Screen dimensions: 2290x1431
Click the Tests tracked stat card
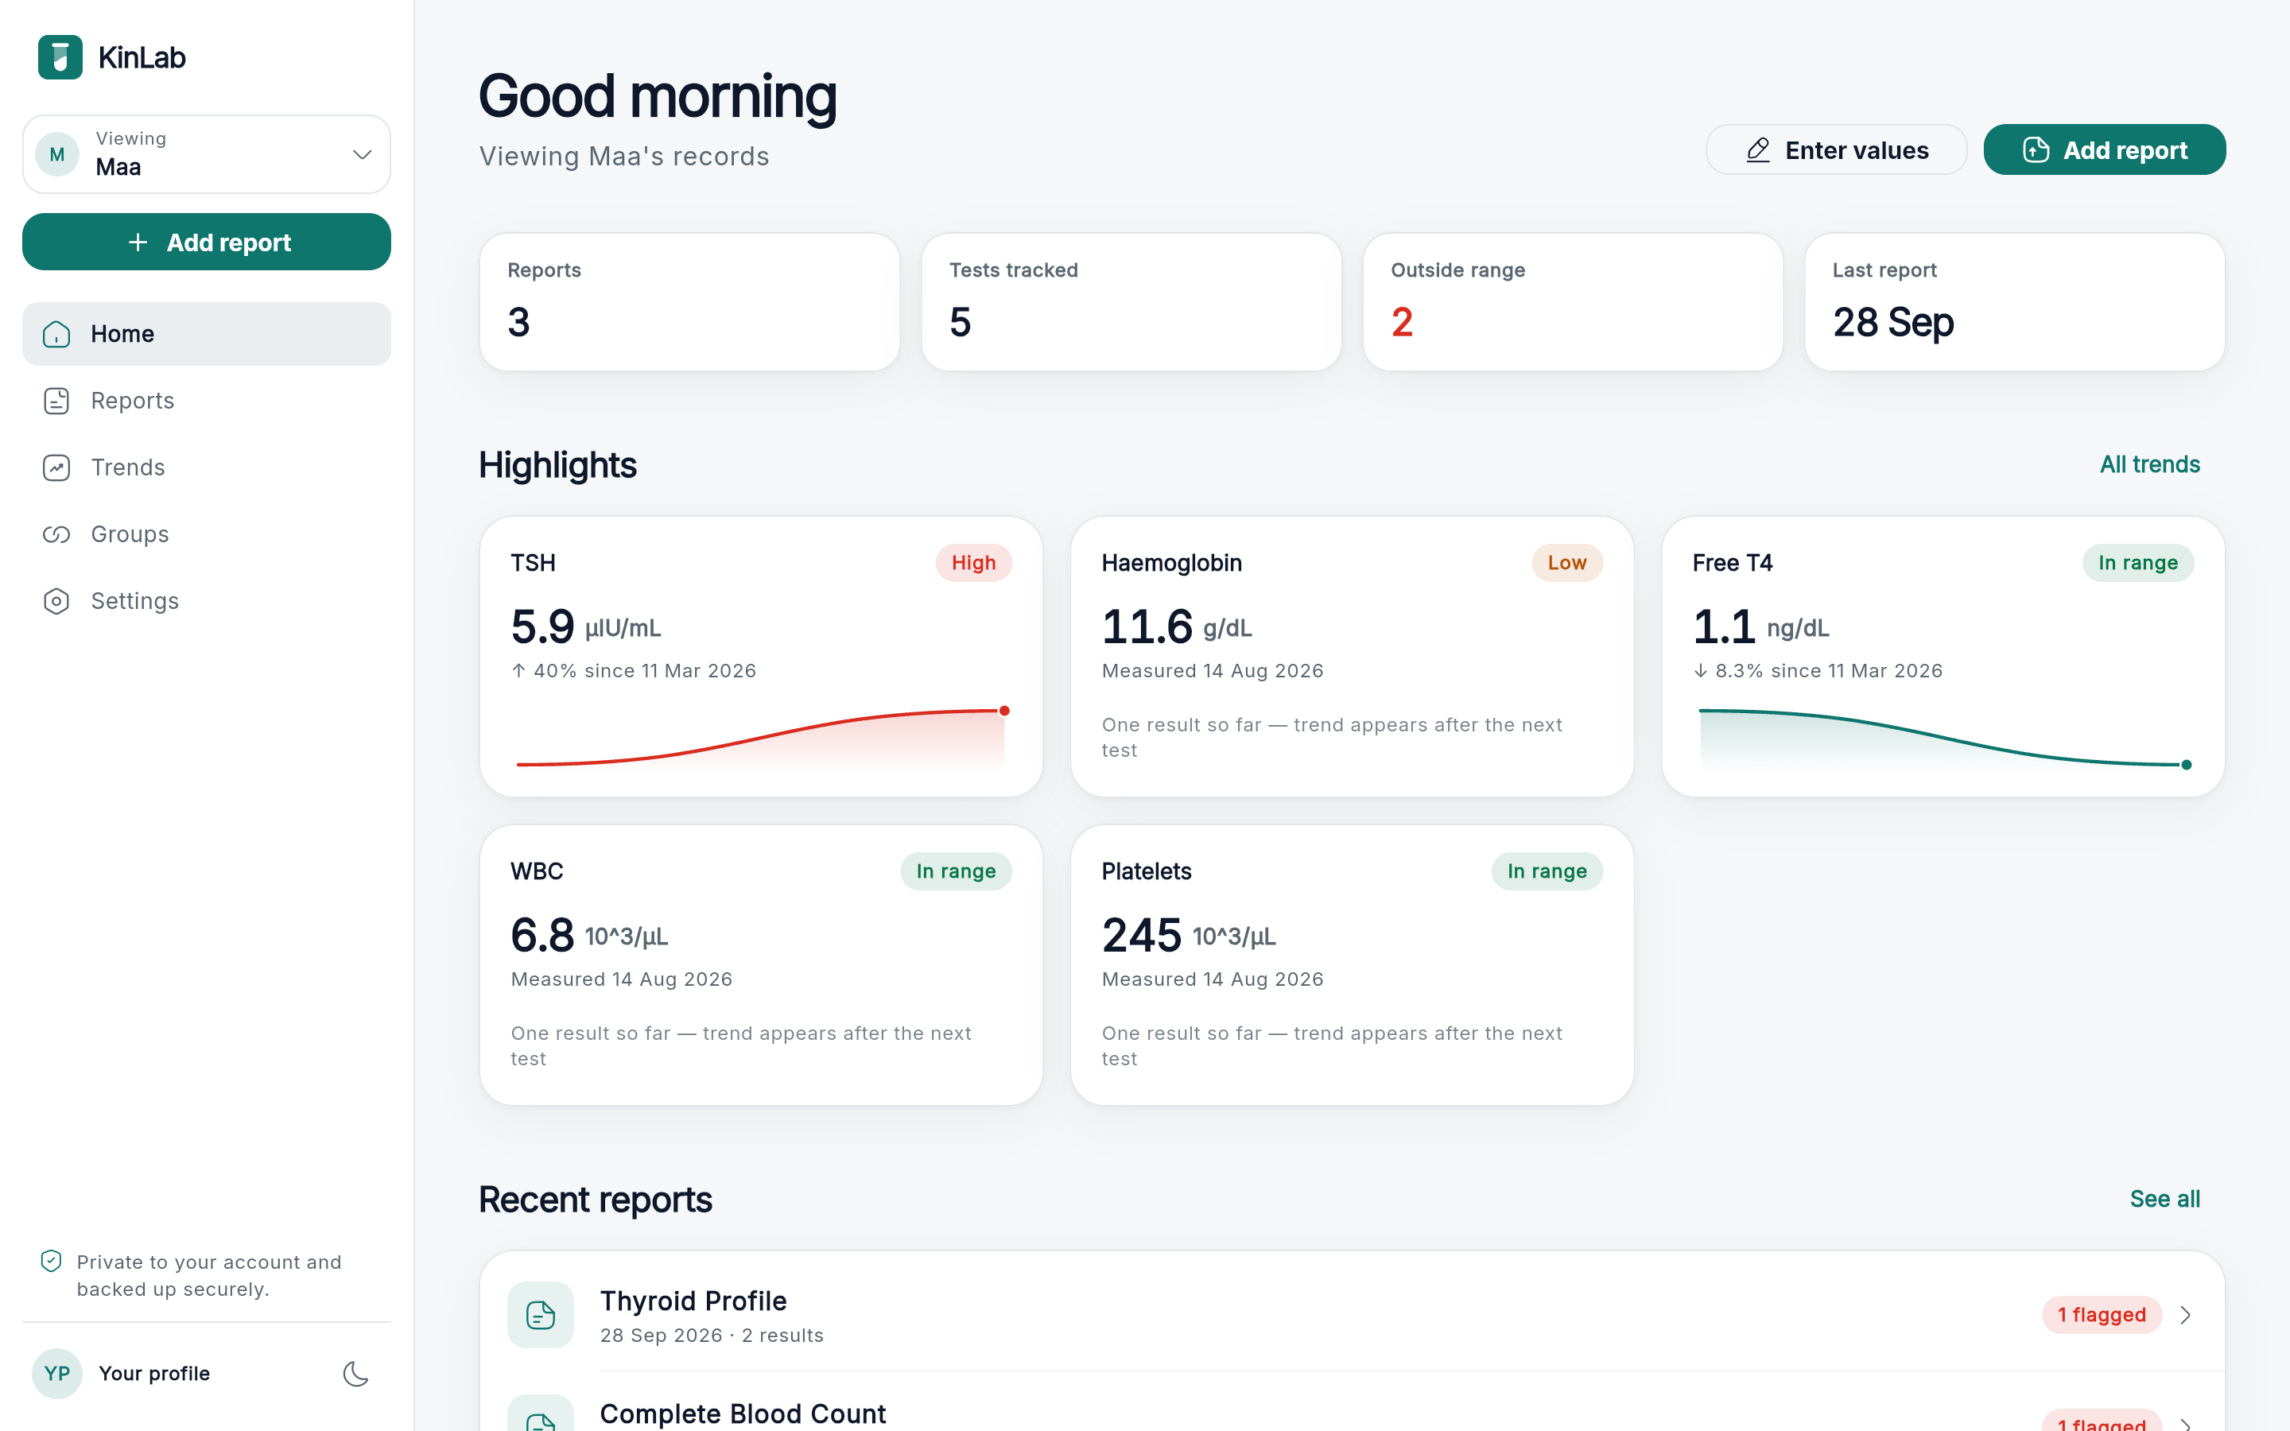1131,302
